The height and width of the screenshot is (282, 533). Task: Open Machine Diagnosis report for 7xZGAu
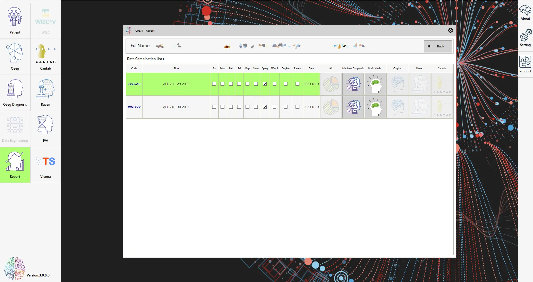pos(353,84)
